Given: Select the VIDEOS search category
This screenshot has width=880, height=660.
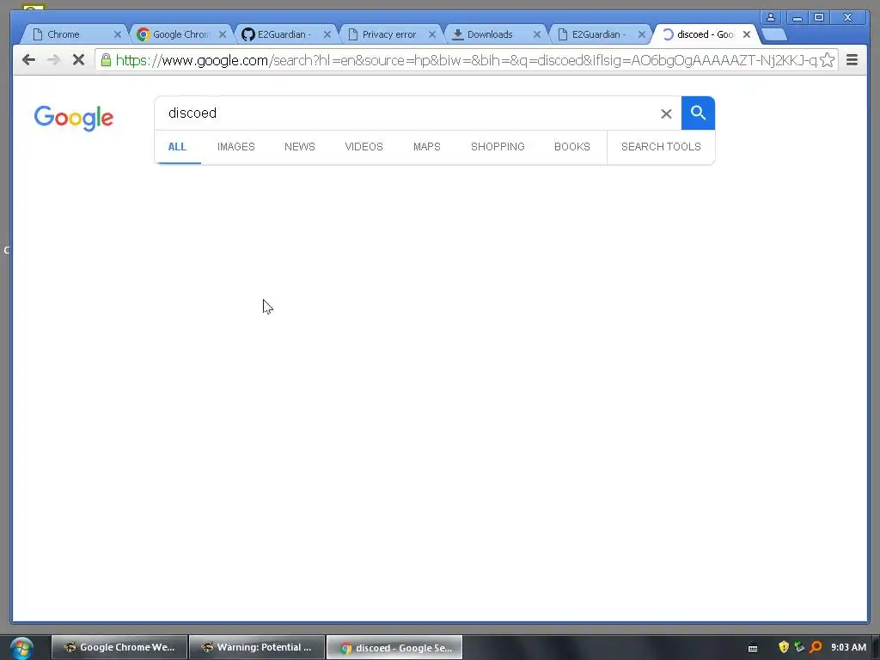Looking at the screenshot, I should click(364, 146).
